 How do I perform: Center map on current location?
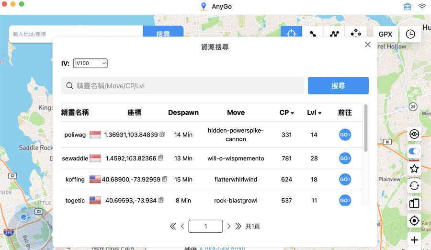[414, 221]
